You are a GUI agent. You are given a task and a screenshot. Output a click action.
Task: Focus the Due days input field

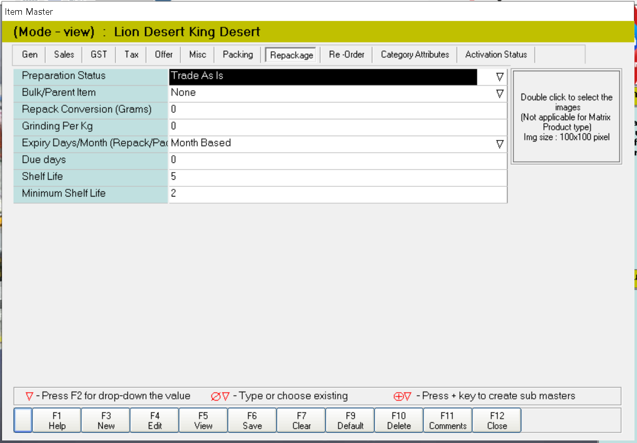(x=338, y=161)
